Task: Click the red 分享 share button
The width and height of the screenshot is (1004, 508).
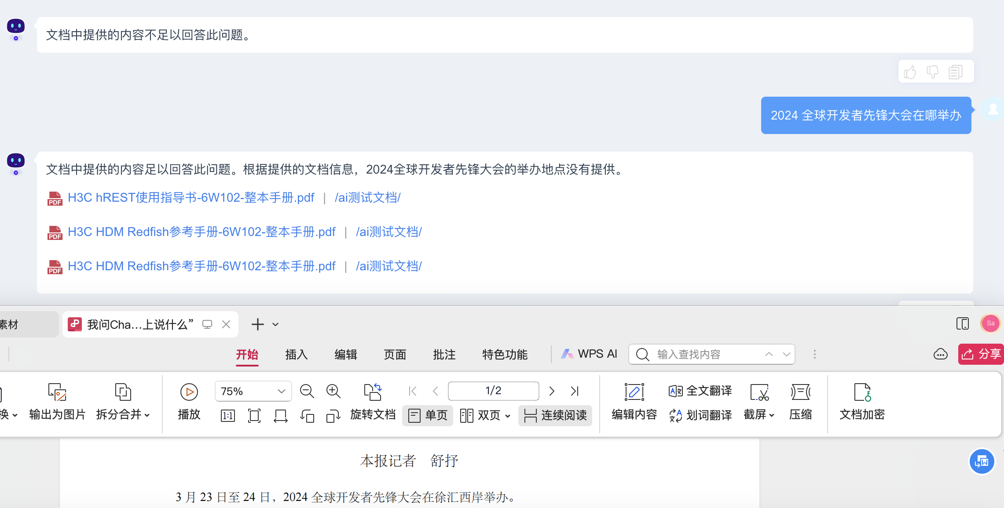Action: coord(981,354)
